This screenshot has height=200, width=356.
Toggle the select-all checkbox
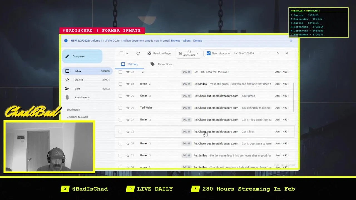coord(121,53)
